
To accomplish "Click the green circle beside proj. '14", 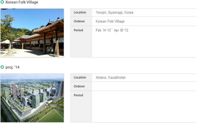I will click(2, 67).
